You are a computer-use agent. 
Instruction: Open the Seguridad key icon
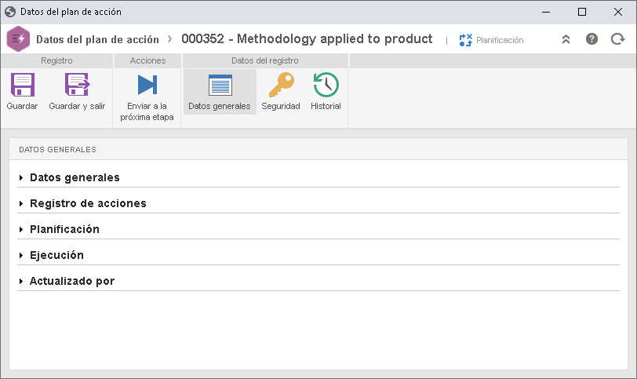(281, 85)
